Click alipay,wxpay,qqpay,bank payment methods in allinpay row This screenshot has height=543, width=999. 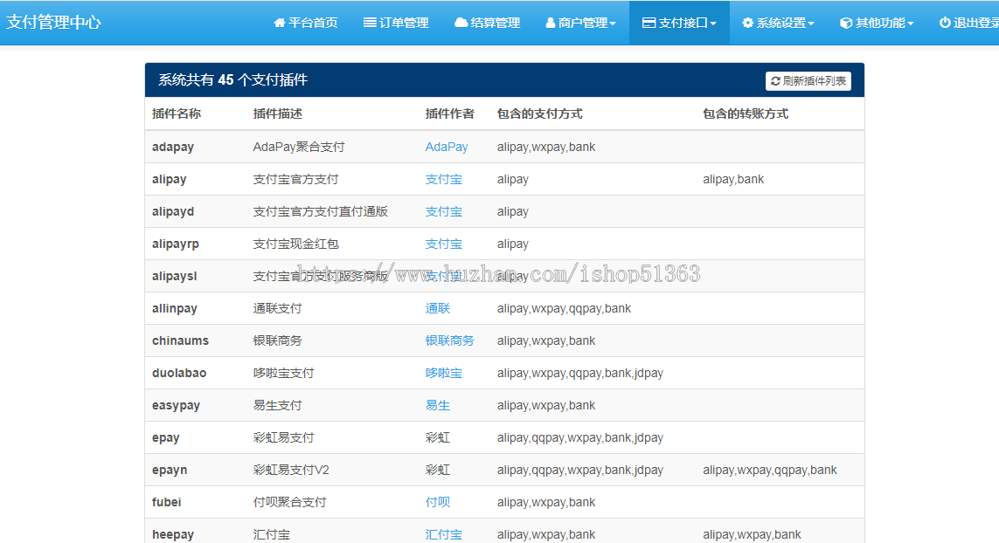(564, 309)
